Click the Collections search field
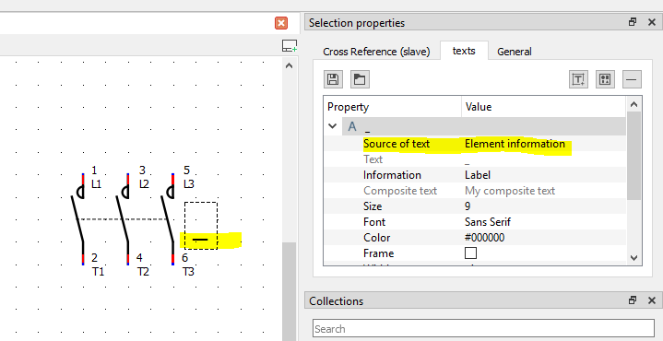This screenshot has height=341, width=663. click(x=483, y=328)
